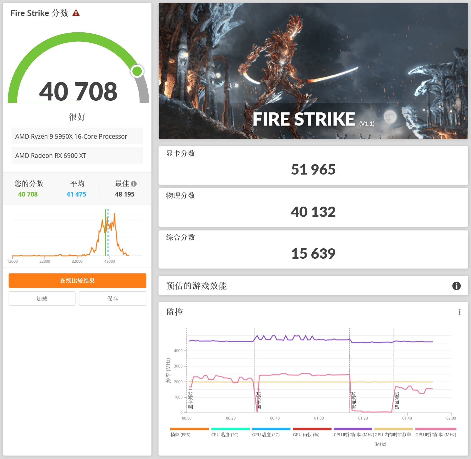Screen dimensions: 471x459
Task: Click the 显卡测试 2 timeline marker
Action: (259, 399)
